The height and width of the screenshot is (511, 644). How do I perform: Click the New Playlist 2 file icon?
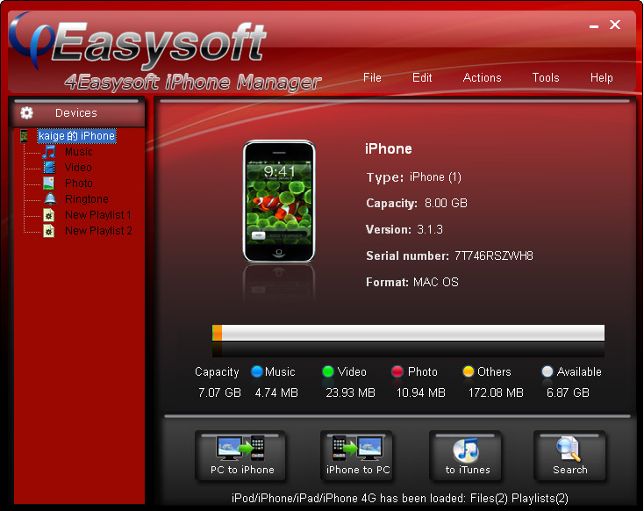[x=49, y=231]
